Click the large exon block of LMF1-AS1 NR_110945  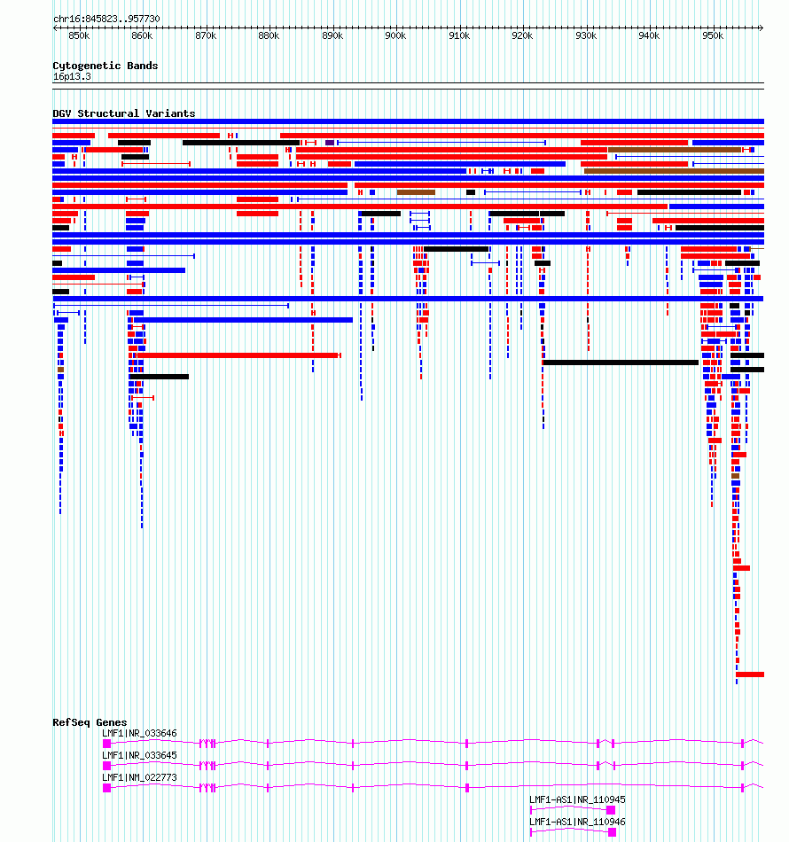[x=611, y=810]
